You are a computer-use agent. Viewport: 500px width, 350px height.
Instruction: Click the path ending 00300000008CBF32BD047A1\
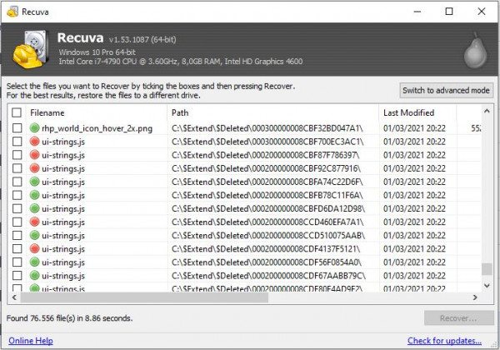pyautogui.click(x=267, y=128)
